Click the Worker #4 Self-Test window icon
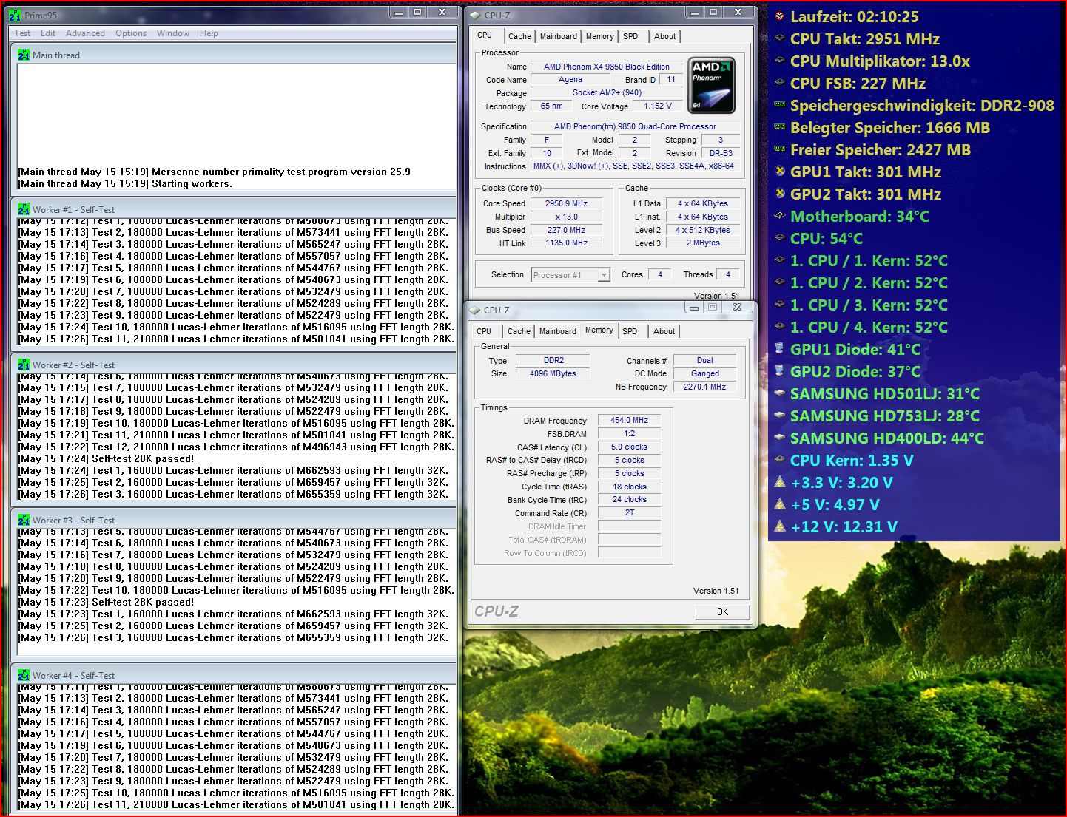The width and height of the screenshot is (1067, 817). tap(24, 675)
